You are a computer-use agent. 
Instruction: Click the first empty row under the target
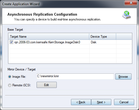tap(70, 47)
